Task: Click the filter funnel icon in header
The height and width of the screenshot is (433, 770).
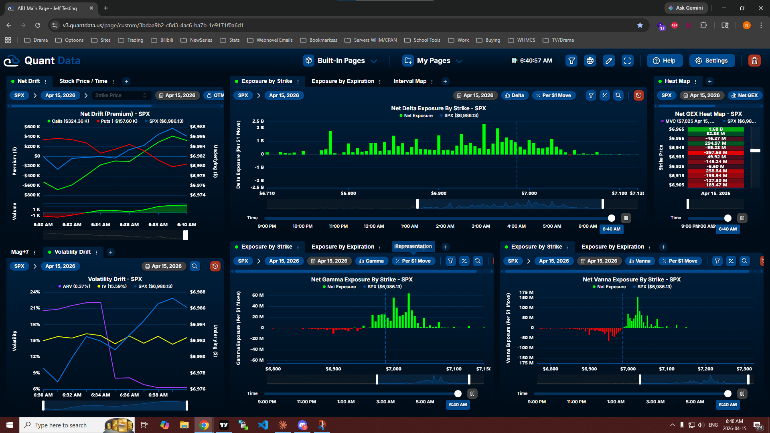Action: coord(571,61)
